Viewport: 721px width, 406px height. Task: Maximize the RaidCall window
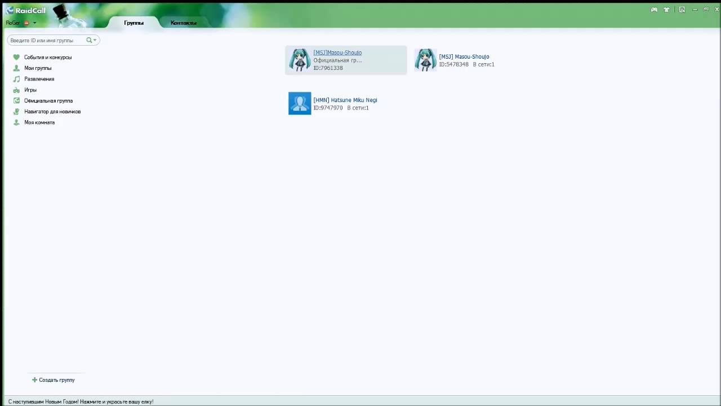(706, 10)
